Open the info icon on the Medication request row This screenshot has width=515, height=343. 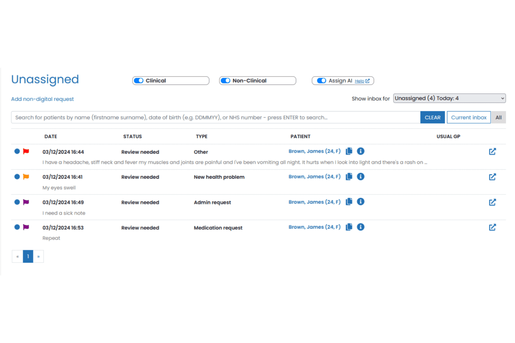tap(360, 227)
